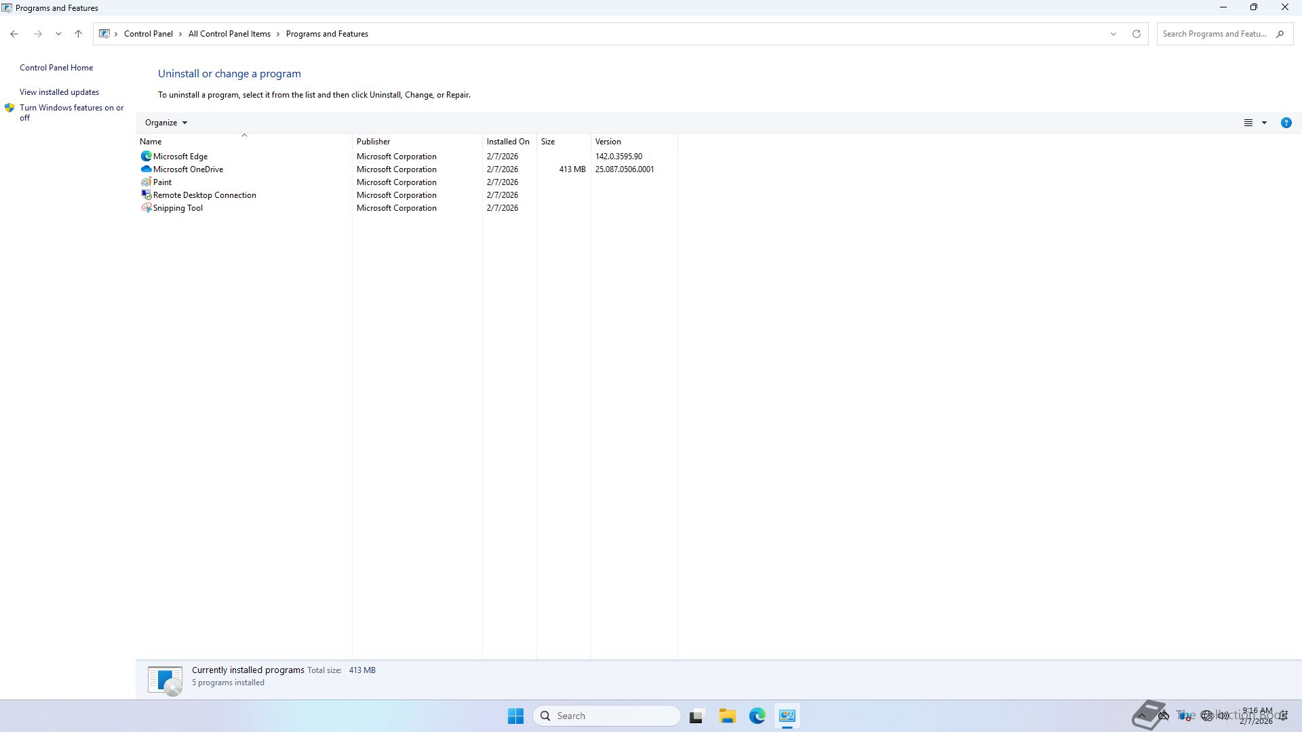Select the Microsoft OneDrive cloud icon
The width and height of the screenshot is (1302, 732).
pyautogui.click(x=146, y=169)
